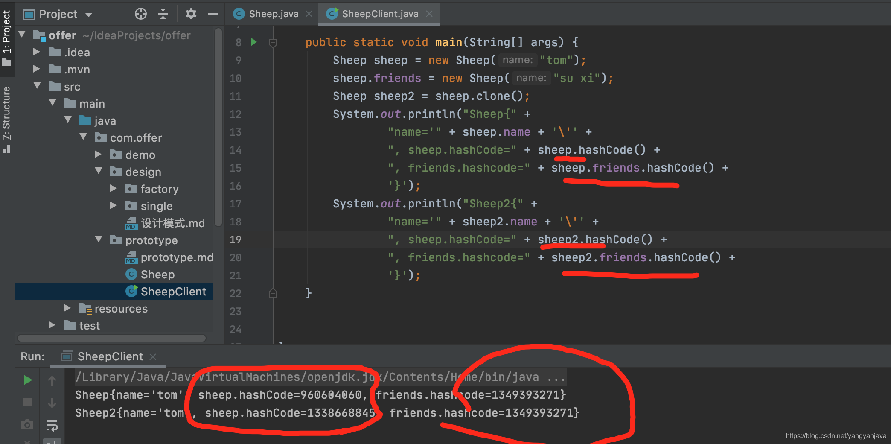Click the java executable path in console
The height and width of the screenshot is (444, 891).
coord(320,377)
